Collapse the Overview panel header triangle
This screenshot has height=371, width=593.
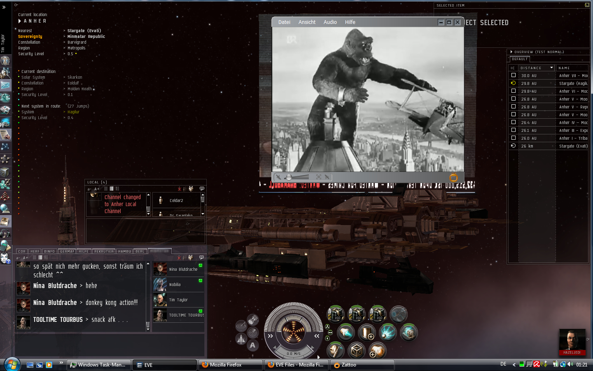(511, 52)
